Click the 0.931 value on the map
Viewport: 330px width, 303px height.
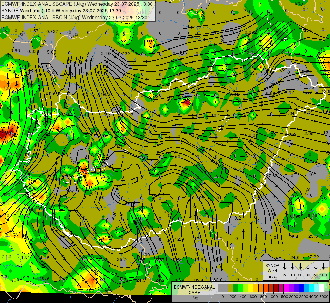coord(102,280)
